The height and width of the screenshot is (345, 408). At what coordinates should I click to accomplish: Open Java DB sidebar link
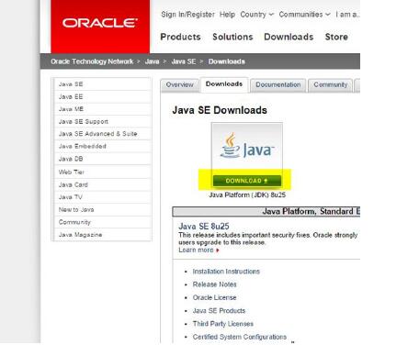pyautogui.click(x=102, y=159)
